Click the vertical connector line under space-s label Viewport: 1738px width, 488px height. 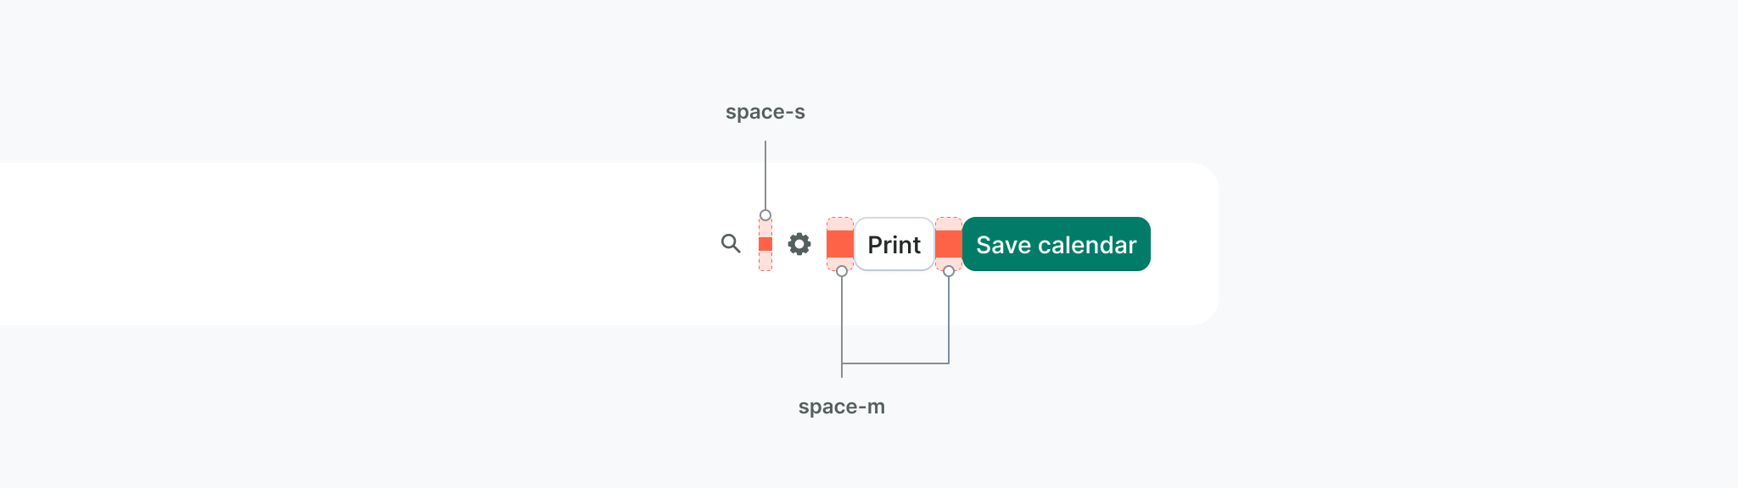click(765, 174)
